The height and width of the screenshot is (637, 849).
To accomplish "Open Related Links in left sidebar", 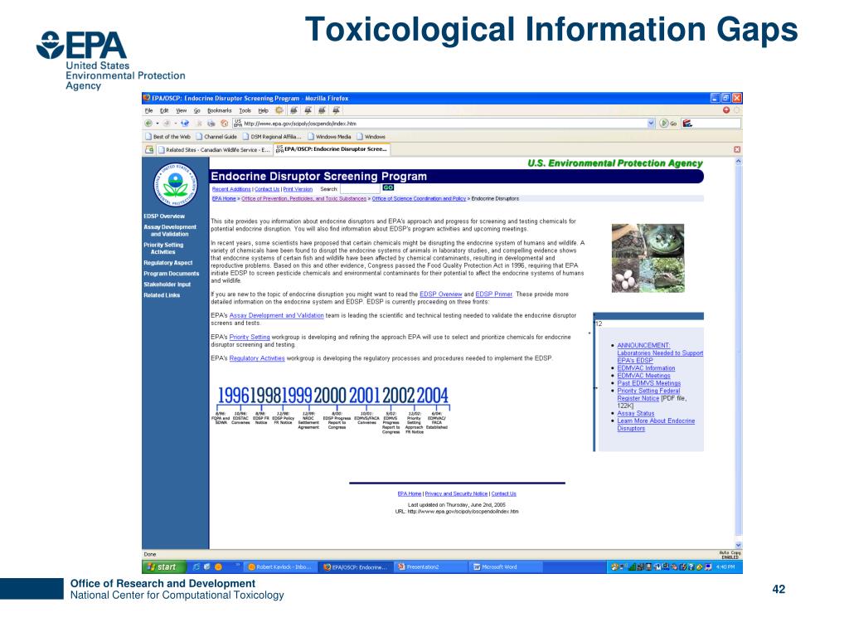I will click(x=162, y=295).
